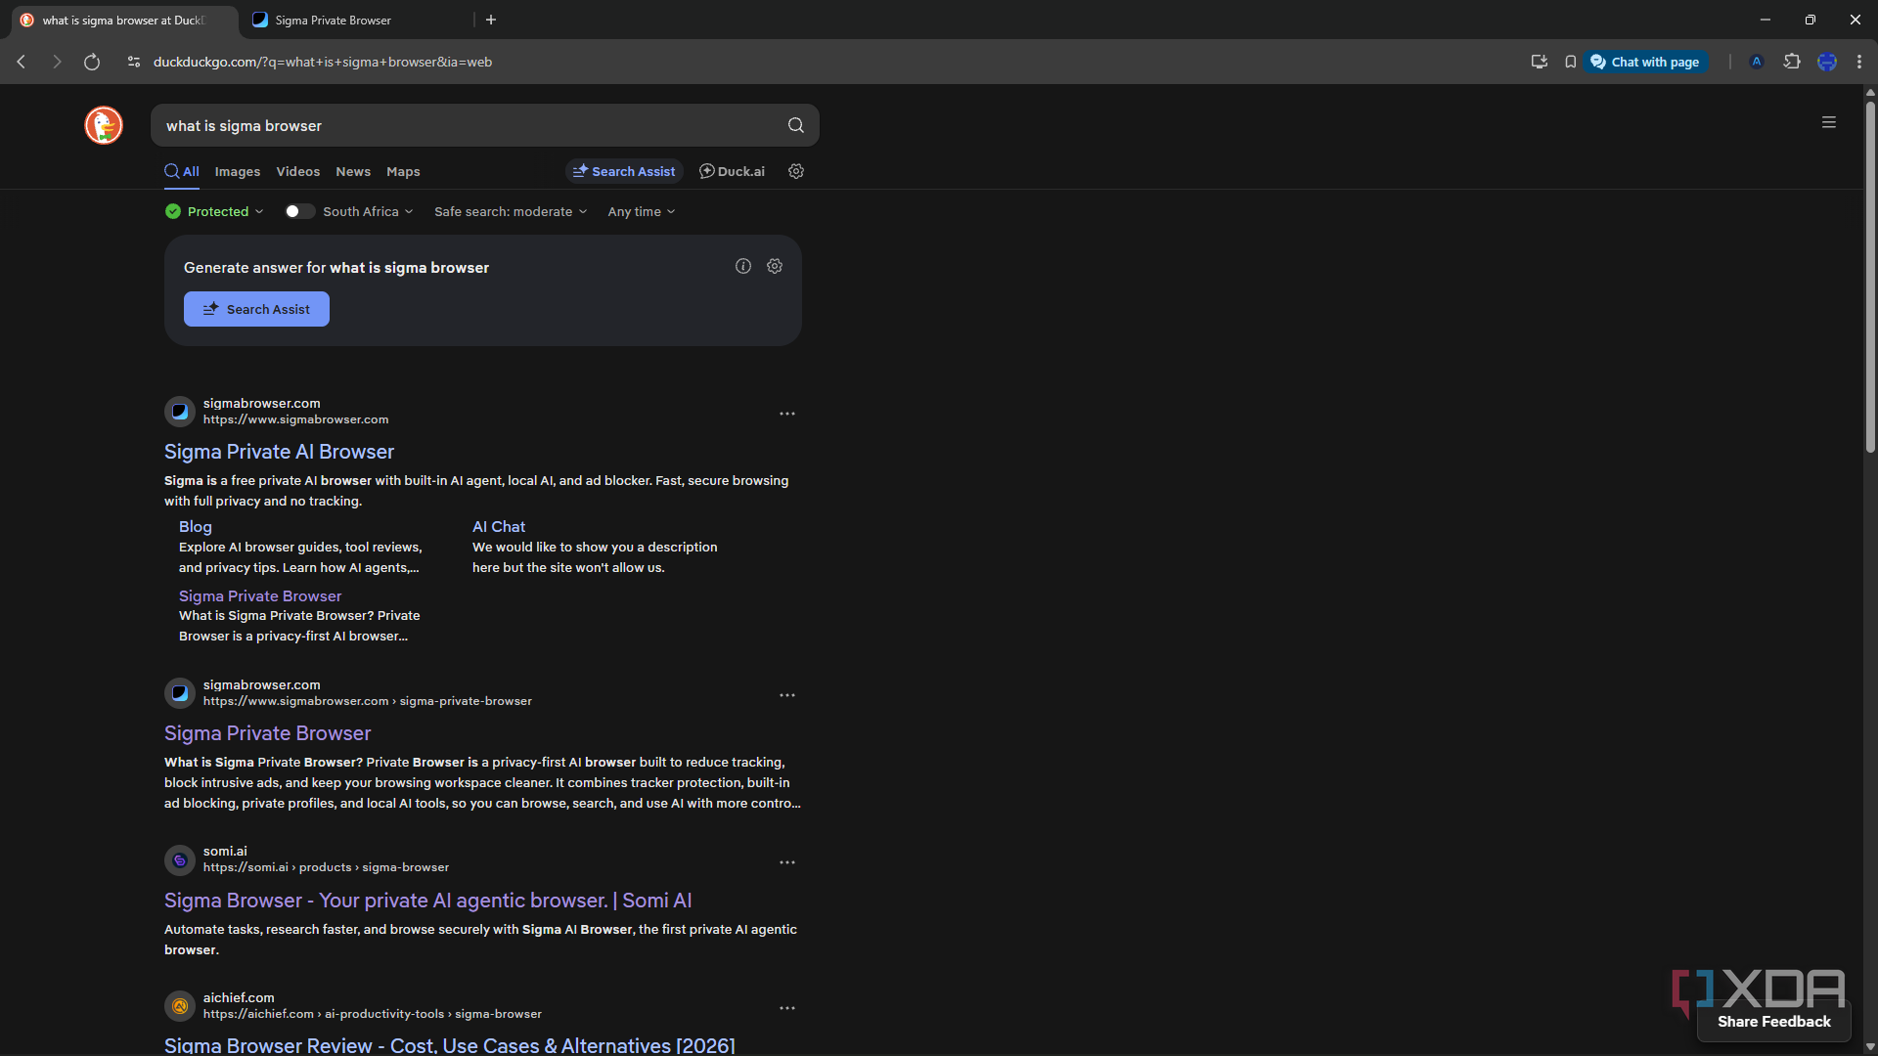Screen dimensions: 1878x1056
Task: Open Search Assist settings gear in answer box
Action: click(x=775, y=266)
